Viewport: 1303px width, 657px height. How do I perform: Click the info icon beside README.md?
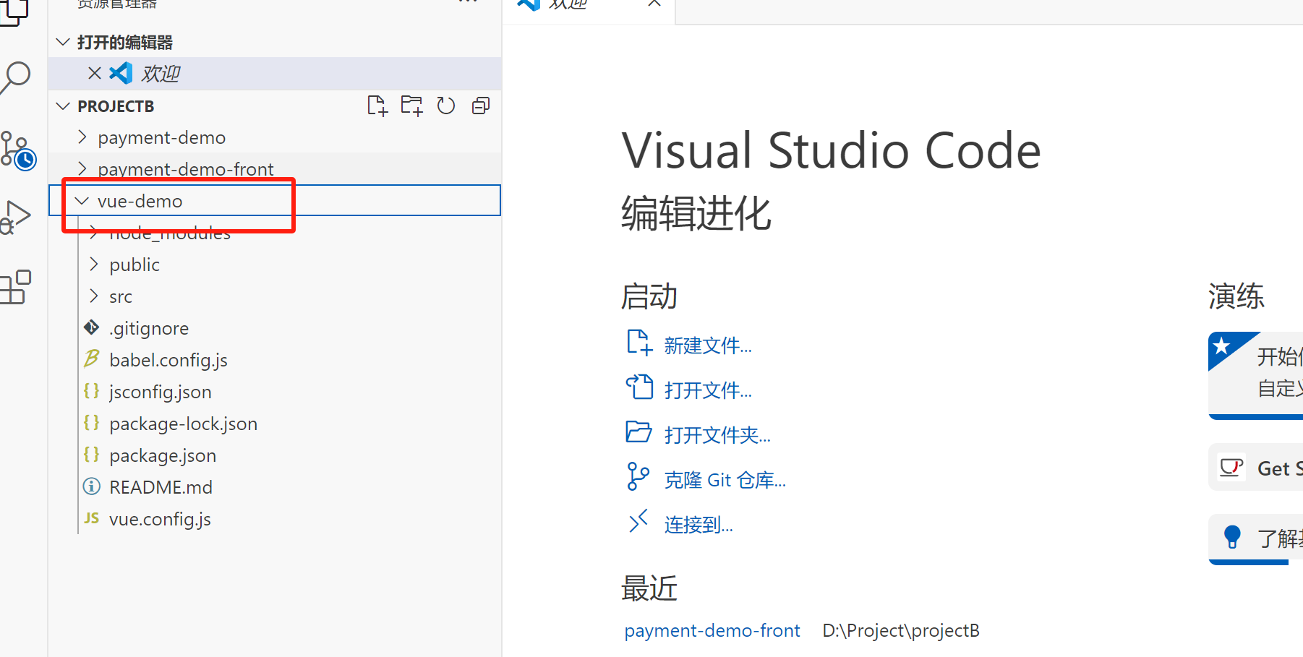click(x=91, y=486)
